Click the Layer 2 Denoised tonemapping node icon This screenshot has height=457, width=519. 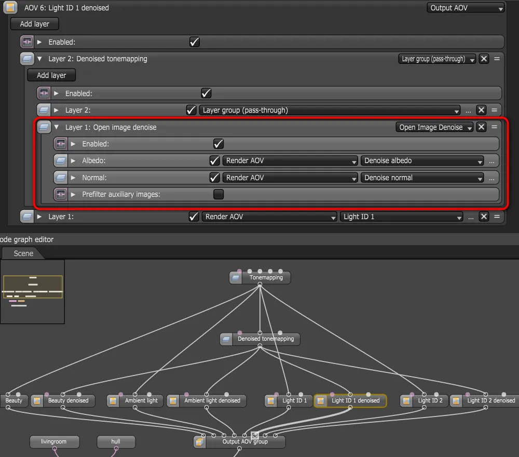(x=27, y=59)
